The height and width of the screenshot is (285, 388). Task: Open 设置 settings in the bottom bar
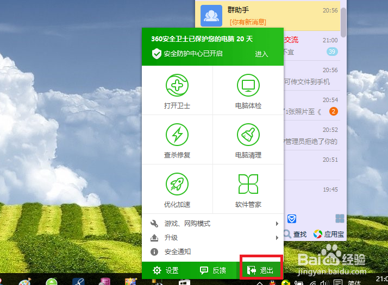166,270
